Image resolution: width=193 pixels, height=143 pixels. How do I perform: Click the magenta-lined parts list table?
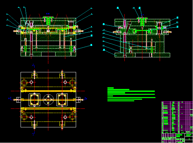coord(177,117)
